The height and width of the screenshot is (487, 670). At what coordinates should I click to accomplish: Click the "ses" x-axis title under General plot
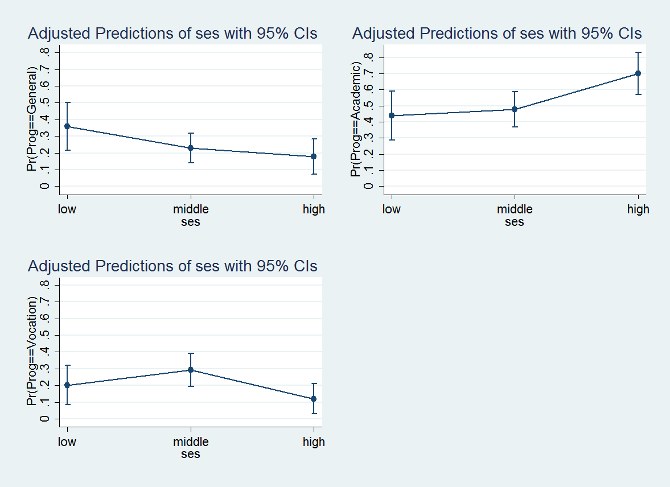pos(191,222)
